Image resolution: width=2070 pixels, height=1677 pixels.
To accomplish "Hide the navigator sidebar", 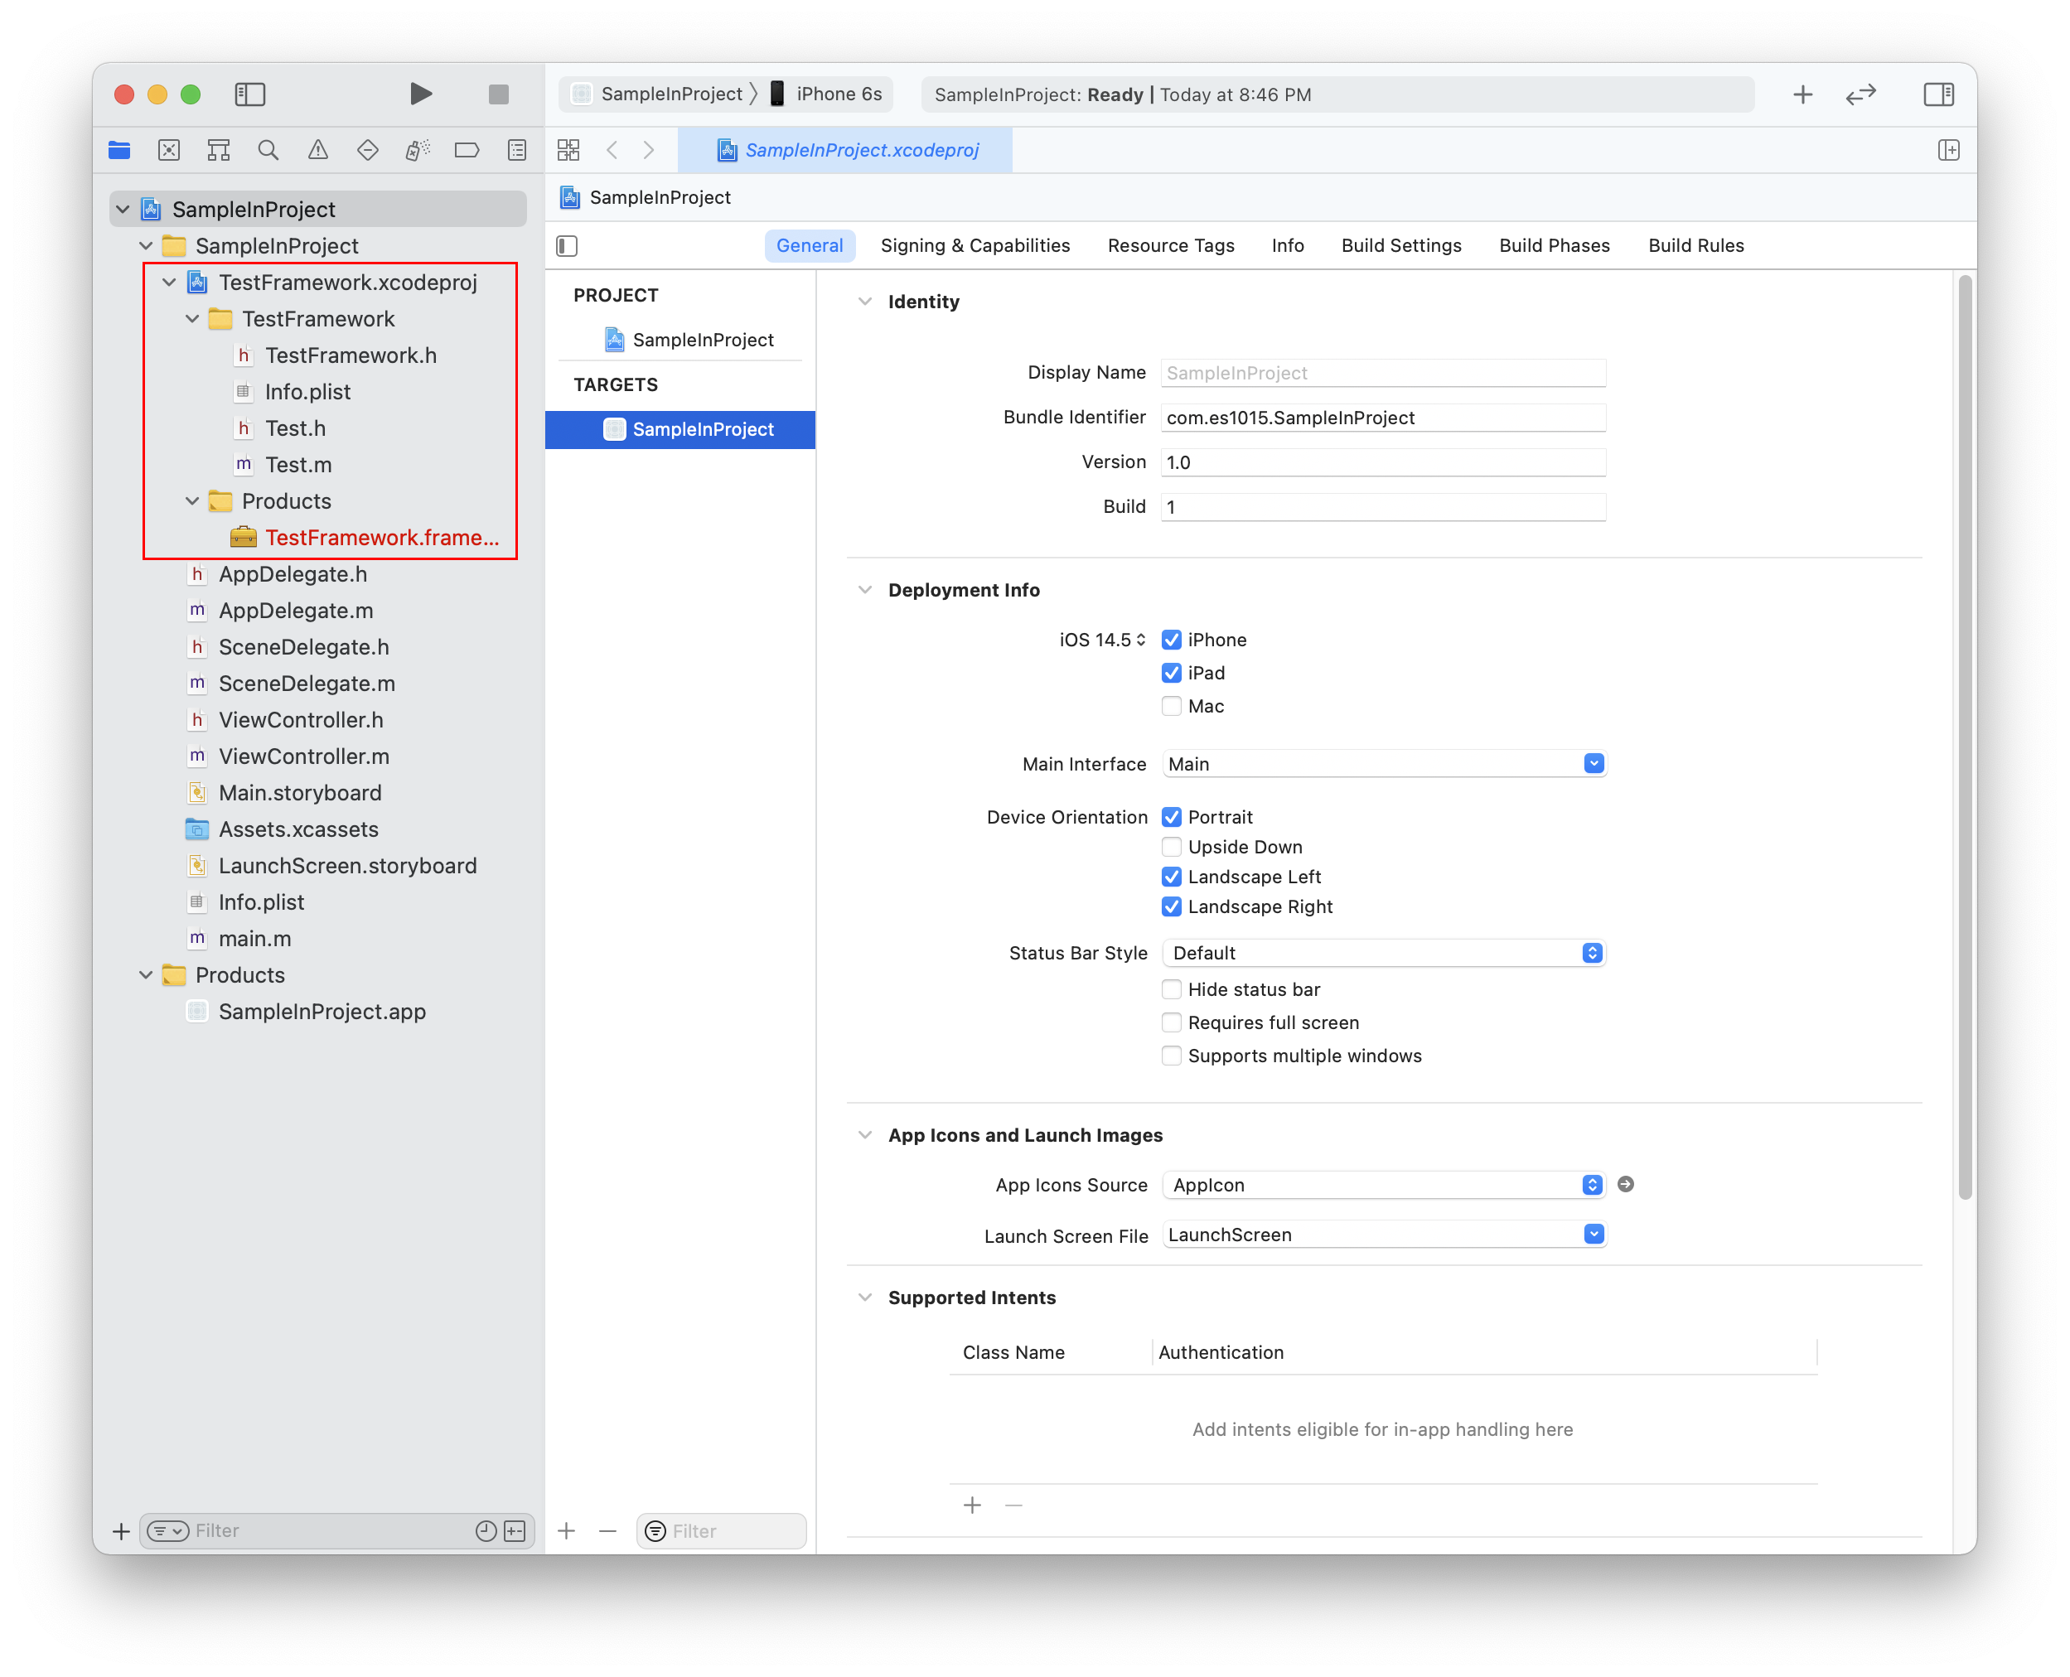I will click(249, 94).
